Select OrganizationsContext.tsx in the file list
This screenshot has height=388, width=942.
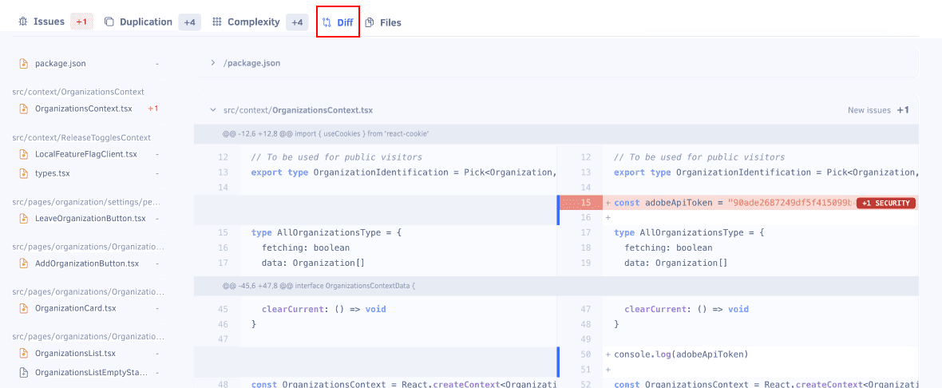pos(83,109)
